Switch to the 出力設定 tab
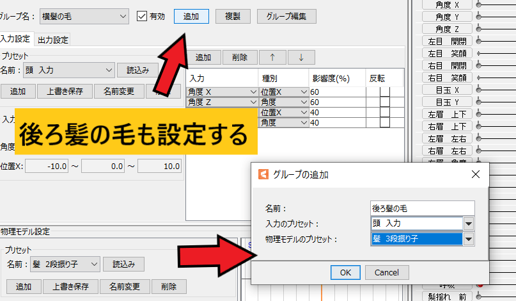Image resolution: width=516 pixels, height=301 pixels. (x=54, y=40)
